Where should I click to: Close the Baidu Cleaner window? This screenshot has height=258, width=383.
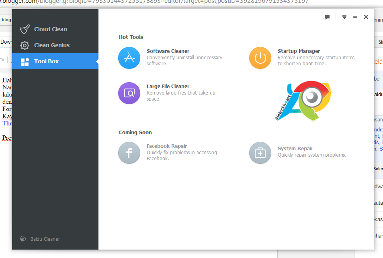tap(366, 17)
